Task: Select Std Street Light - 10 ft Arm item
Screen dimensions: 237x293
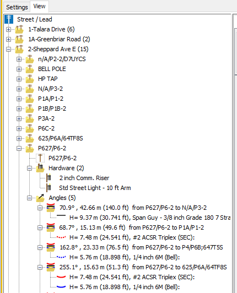Action: (x=95, y=188)
